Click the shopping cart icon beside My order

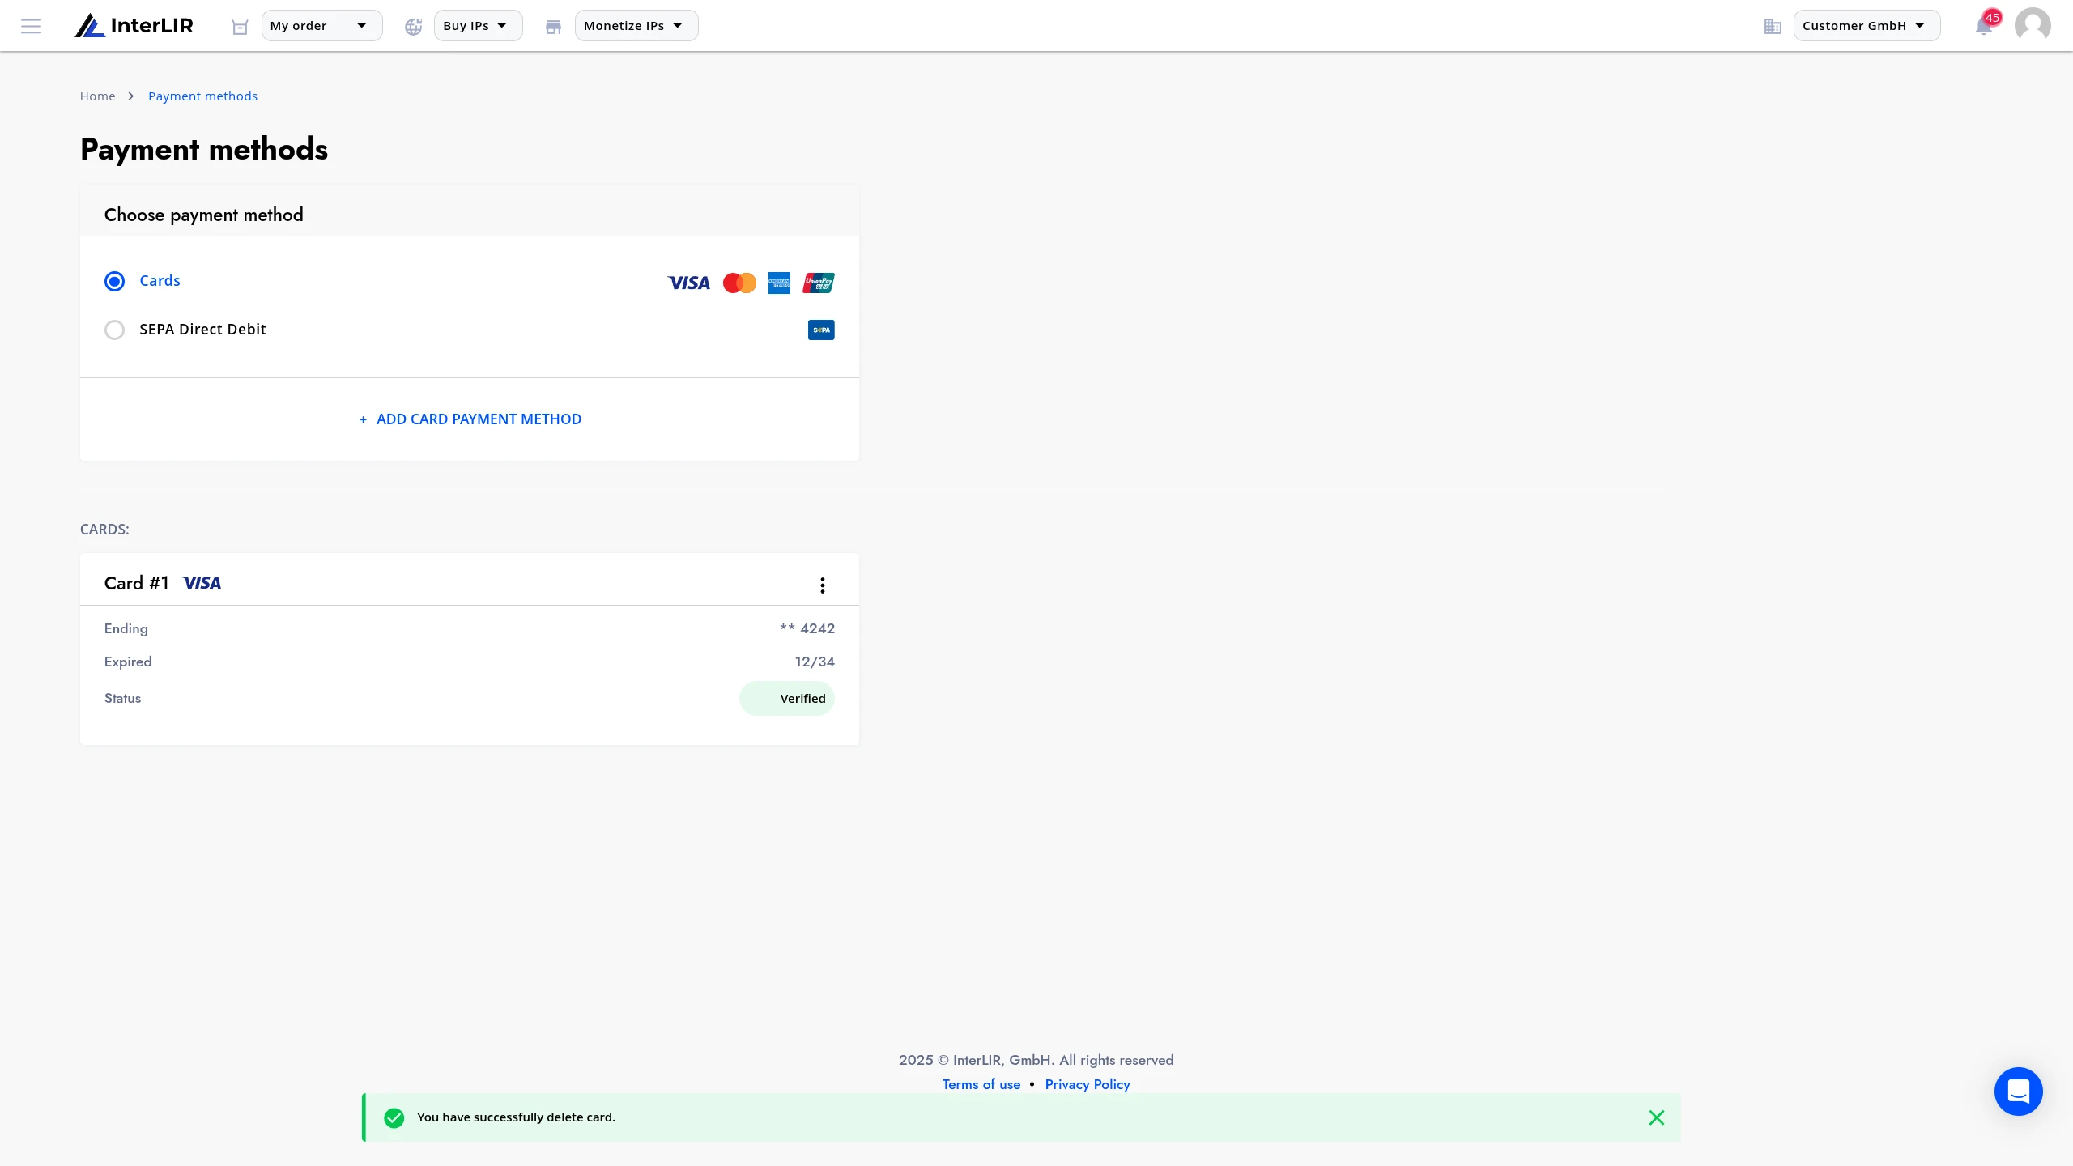pyautogui.click(x=240, y=27)
